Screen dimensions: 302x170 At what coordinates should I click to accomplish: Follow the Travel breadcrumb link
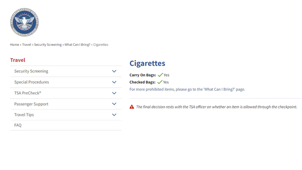click(27, 45)
